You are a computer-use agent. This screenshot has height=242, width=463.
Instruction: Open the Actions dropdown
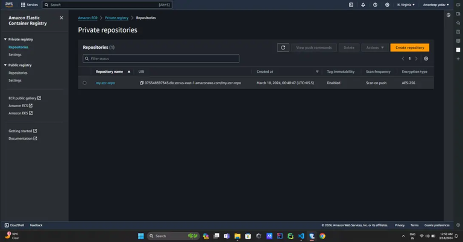pyautogui.click(x=375, y=48)
